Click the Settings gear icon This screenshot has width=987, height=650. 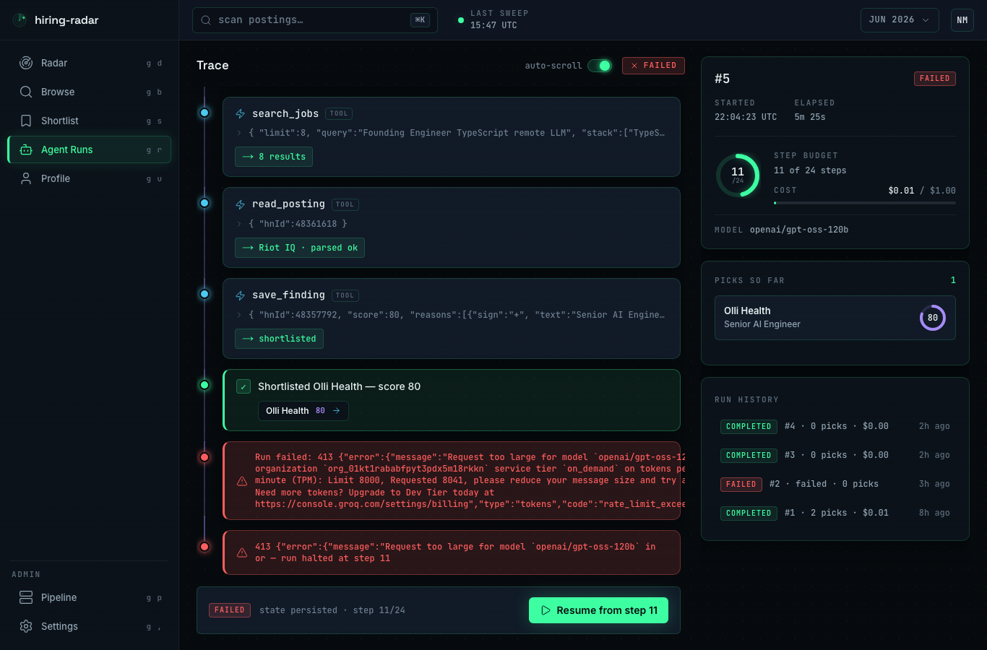[x=26, y=626]
